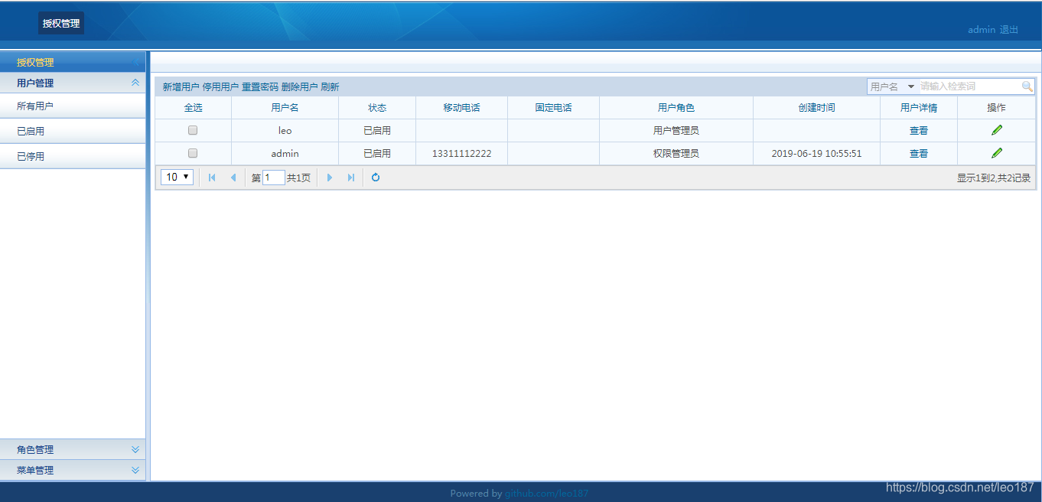Image resolution: width=1042 pixels, height=502 pixels.
Task: Go to last page of the table
Action: 351,178
